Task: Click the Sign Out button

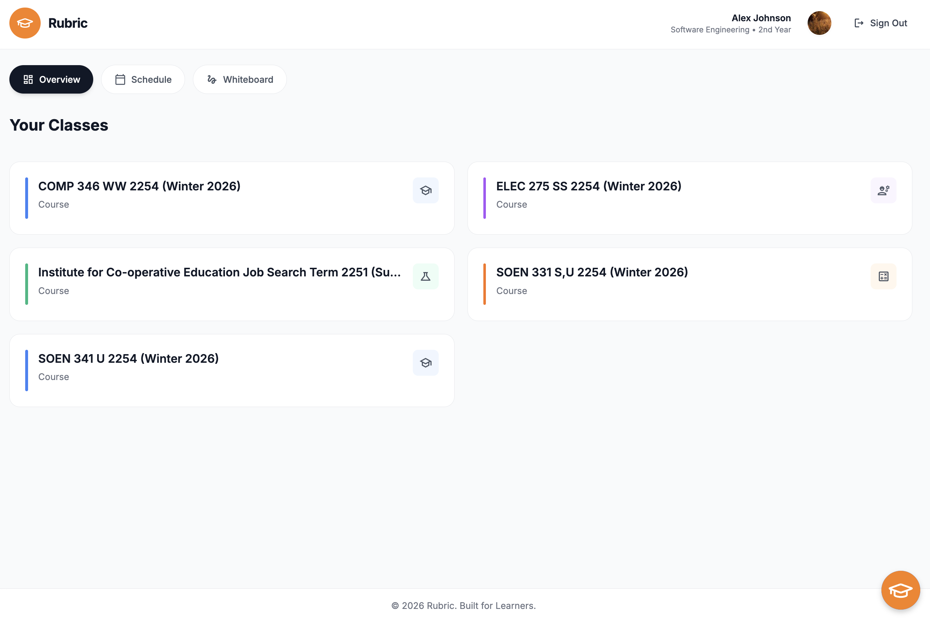Action: (x=888, y=23)
